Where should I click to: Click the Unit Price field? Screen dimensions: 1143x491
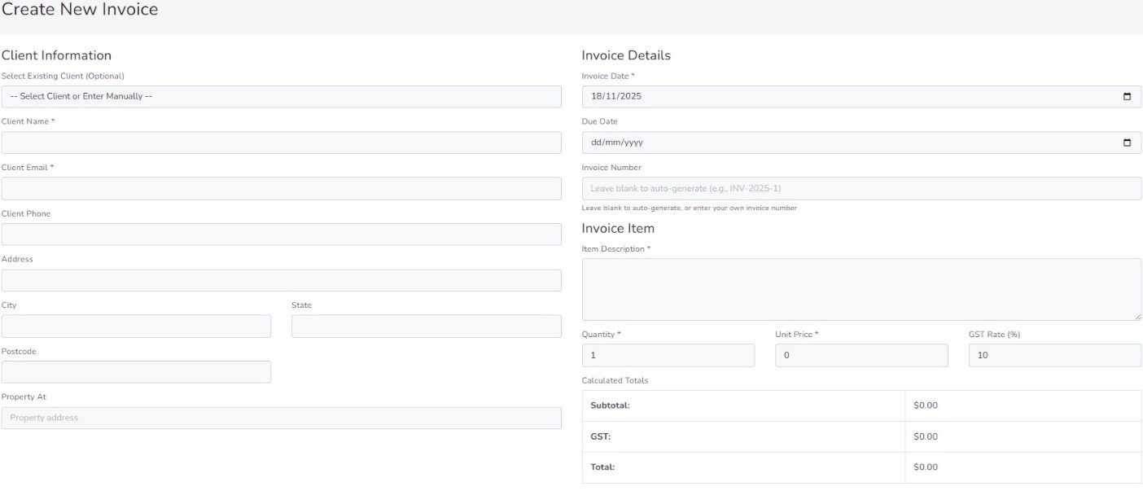click(x=861, y=356)
